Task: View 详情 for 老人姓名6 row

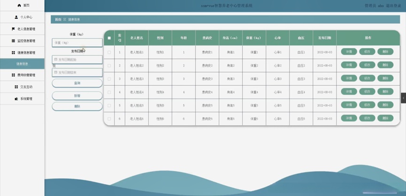Action: click(349, 118)
